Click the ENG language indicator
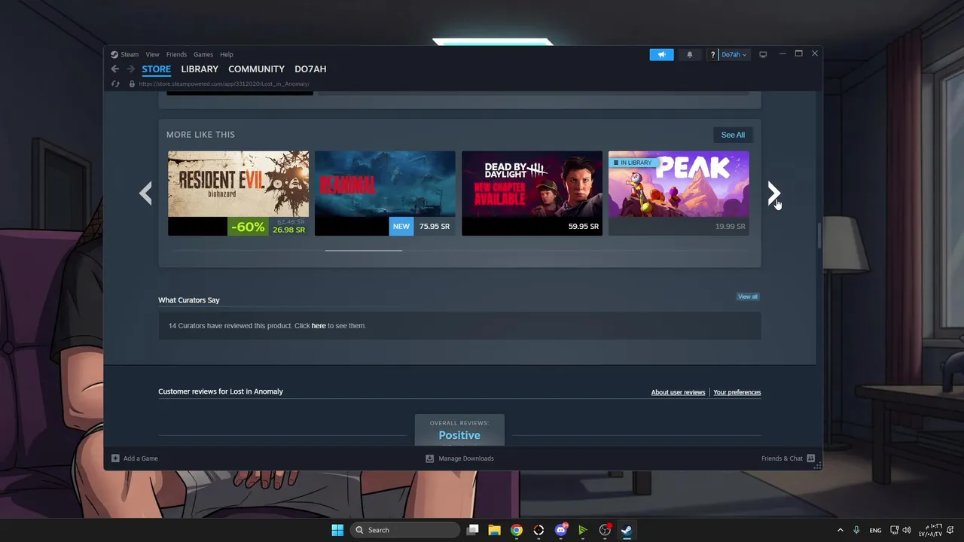This screenshot has width=964, height=542. click(875, 530)
